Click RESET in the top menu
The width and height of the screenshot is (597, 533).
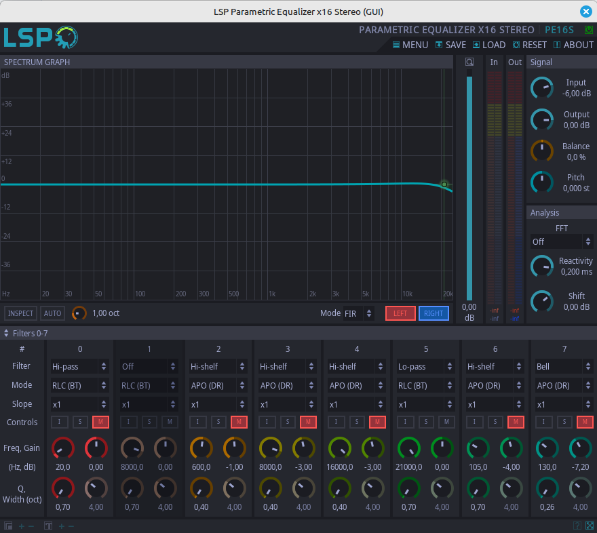pos(530,45)
